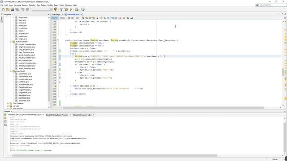Switch to Java DB Database Process tab
Image resolution: width=287 pixels, height=161 pixels.
click(x=57, y=115)
